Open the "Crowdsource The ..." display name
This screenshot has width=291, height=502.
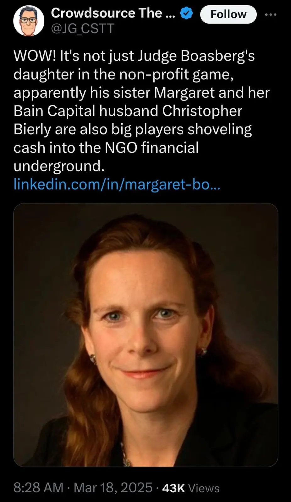(x=113, y=13)
